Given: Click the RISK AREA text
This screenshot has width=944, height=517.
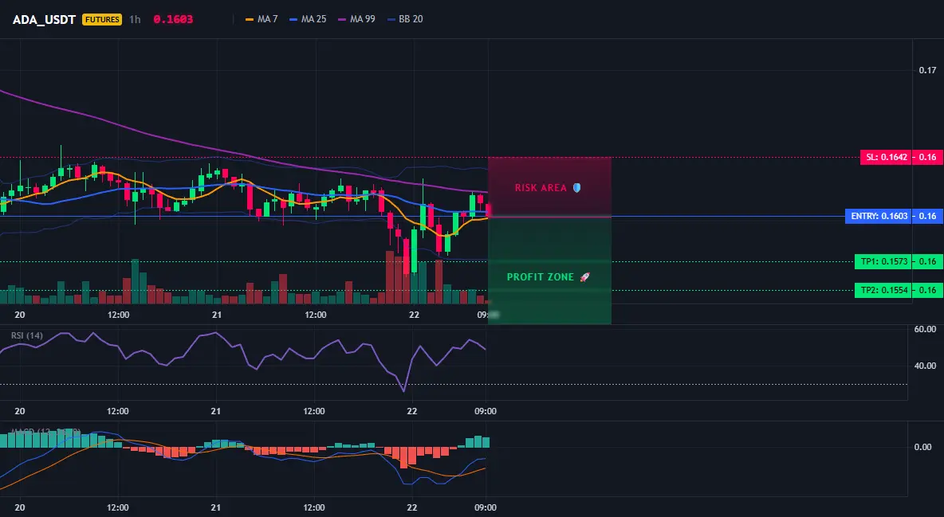Looking at the screenshot, I should click(541, 188).
